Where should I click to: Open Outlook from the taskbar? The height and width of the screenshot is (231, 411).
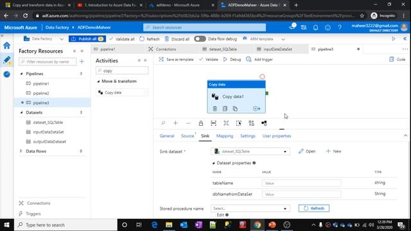[x=184, y=225]
